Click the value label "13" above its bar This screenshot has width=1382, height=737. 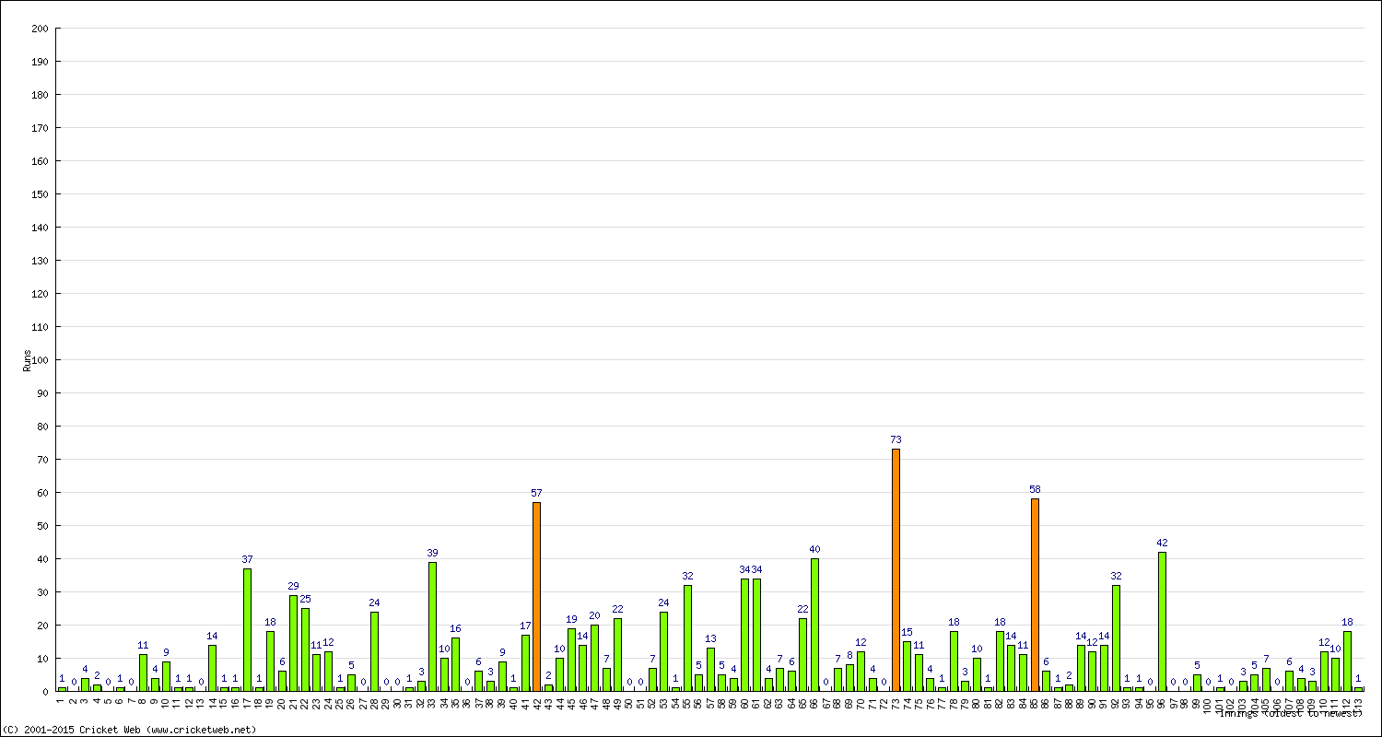pos(710,638)
